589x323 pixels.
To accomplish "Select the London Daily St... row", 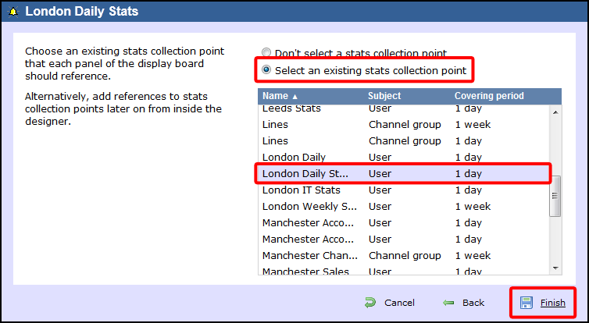I will click(x=305, y=174).
